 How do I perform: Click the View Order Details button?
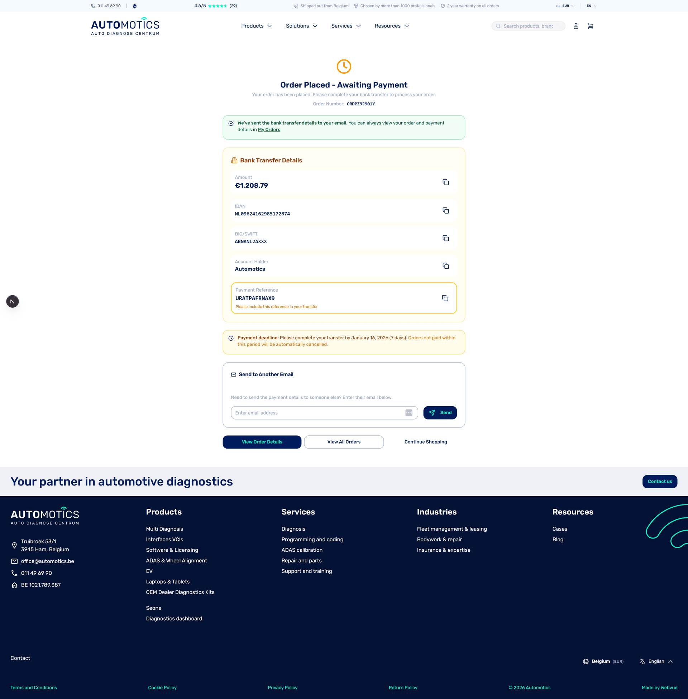[x=262, y=442]
